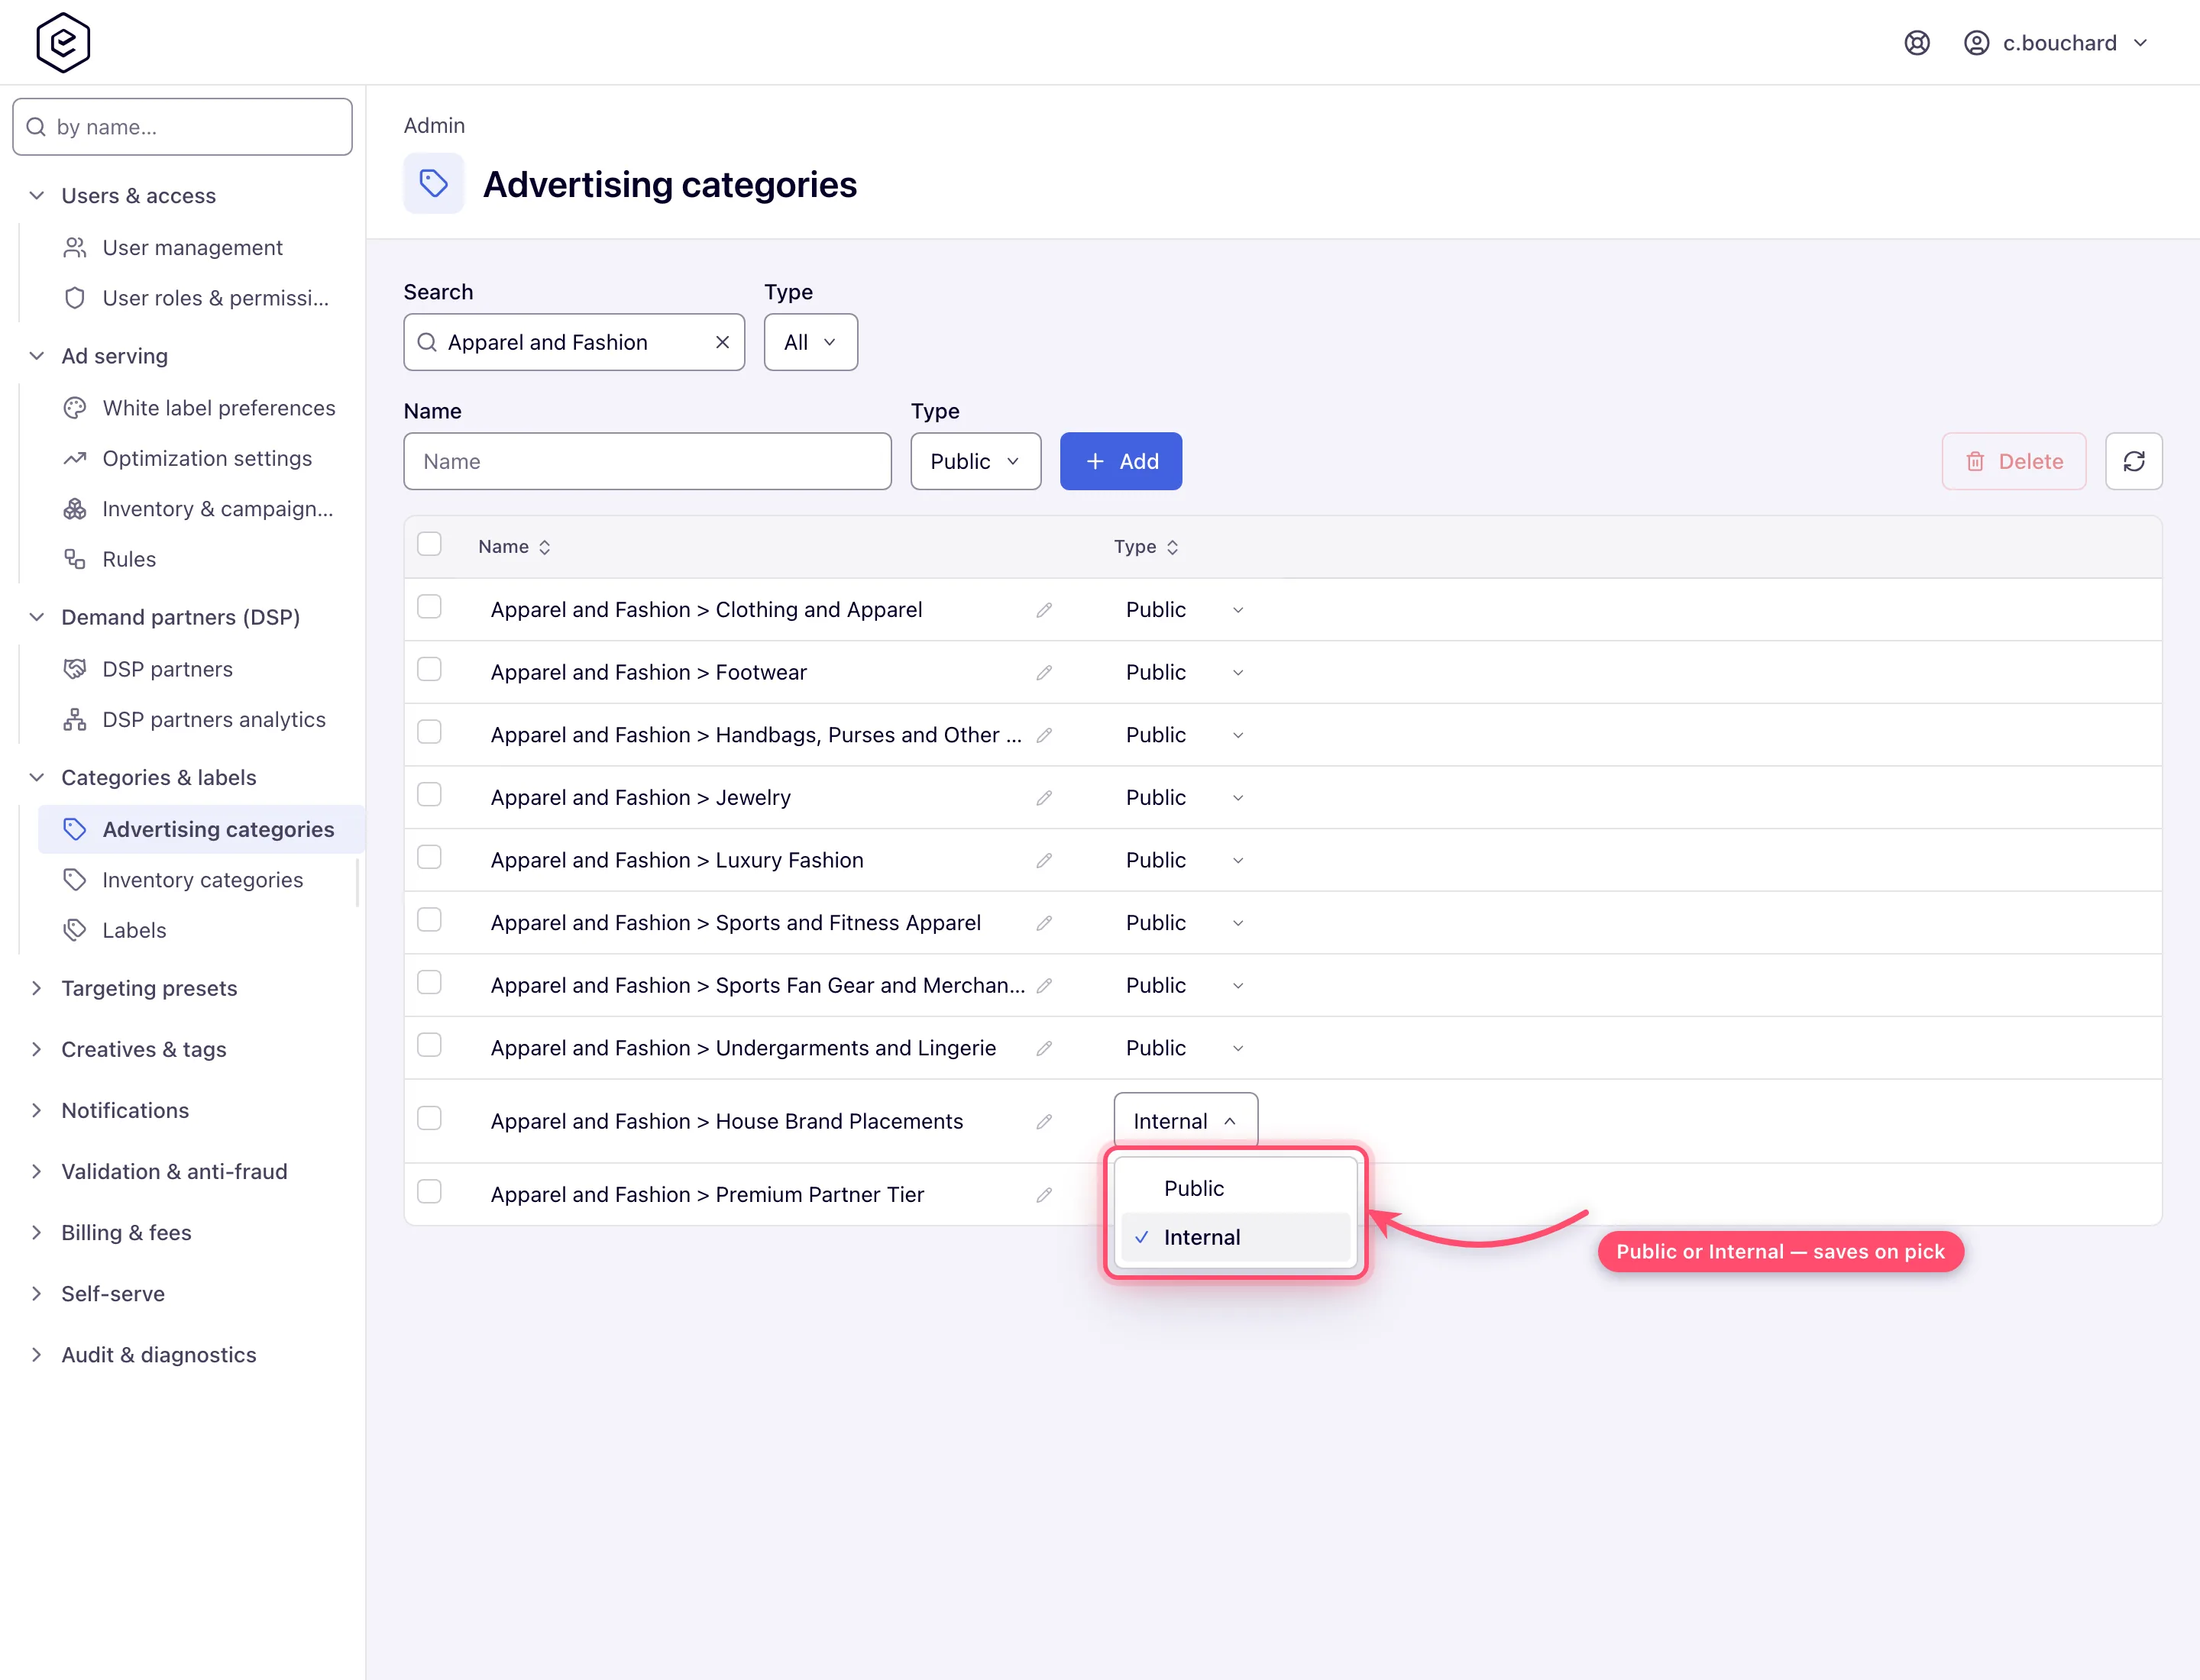Sort table by Name column arrows

tap(544, 547)
